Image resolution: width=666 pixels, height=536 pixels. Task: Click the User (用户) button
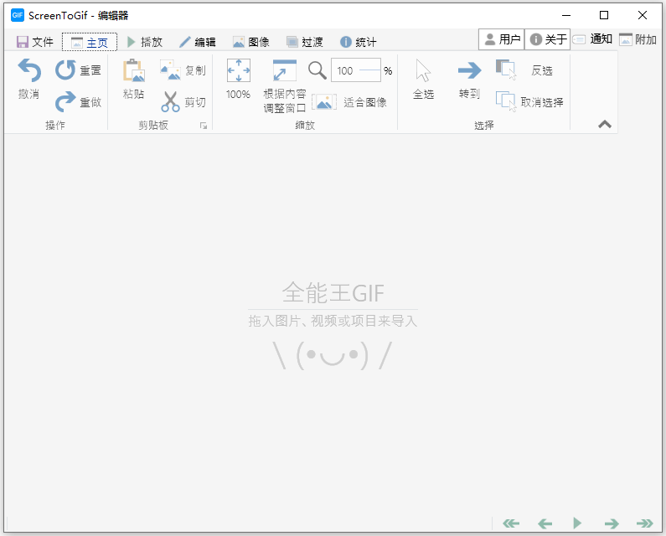point(502,39)
